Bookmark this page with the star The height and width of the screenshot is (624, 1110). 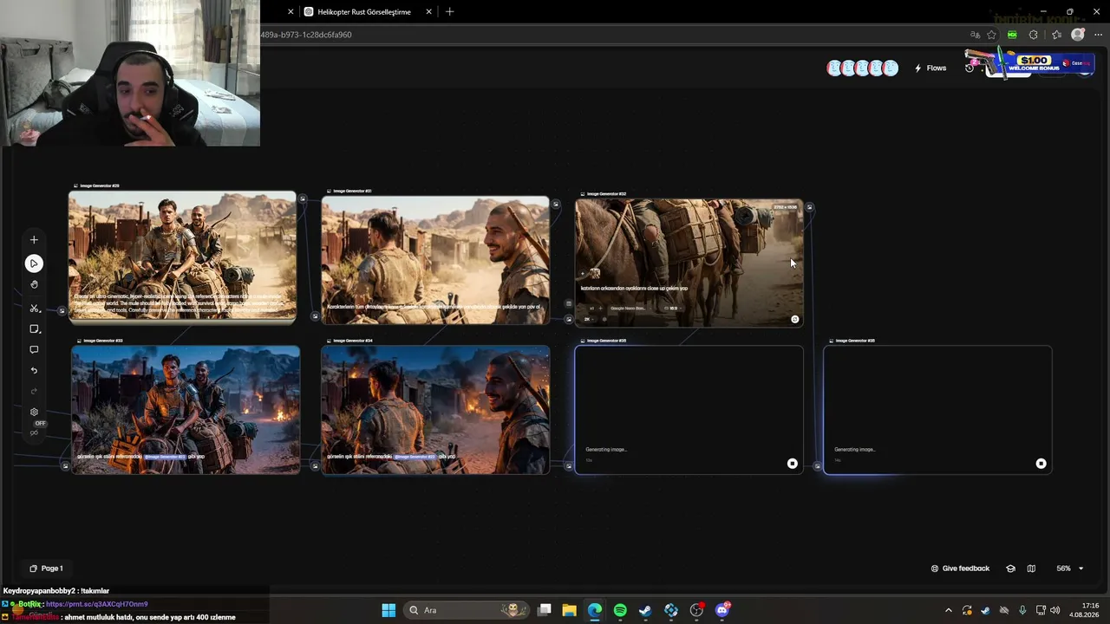992,35
